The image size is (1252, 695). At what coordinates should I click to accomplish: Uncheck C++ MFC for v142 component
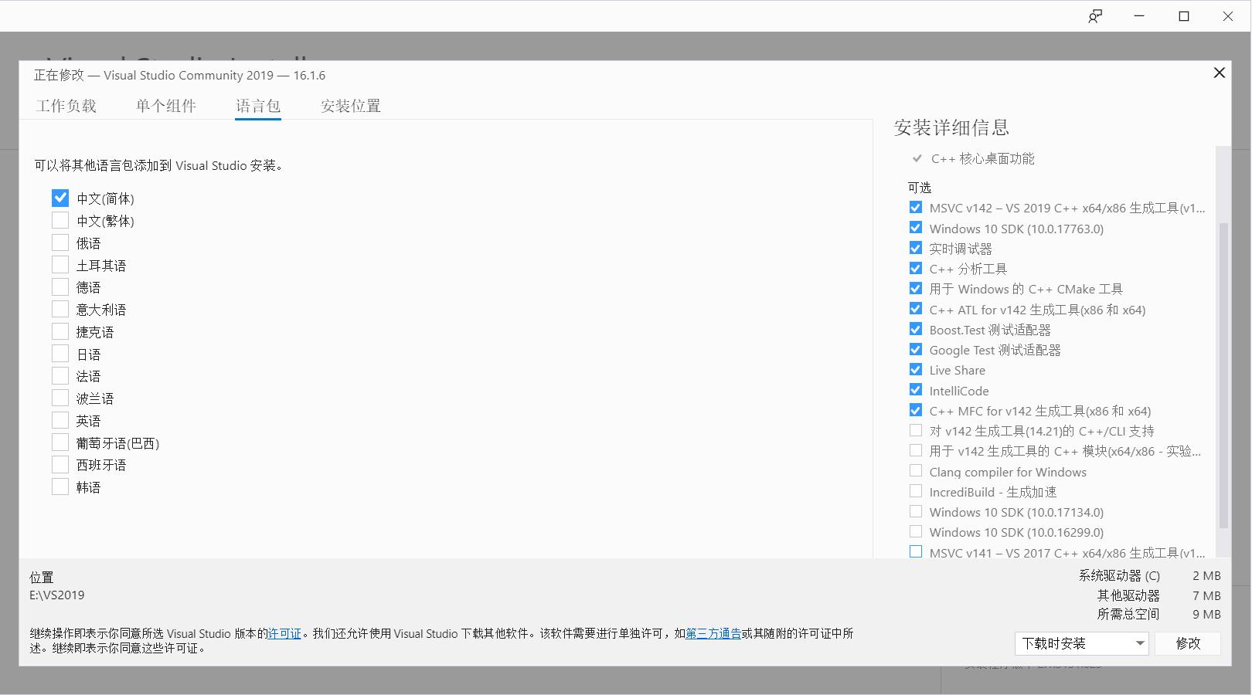click(916, 410)
